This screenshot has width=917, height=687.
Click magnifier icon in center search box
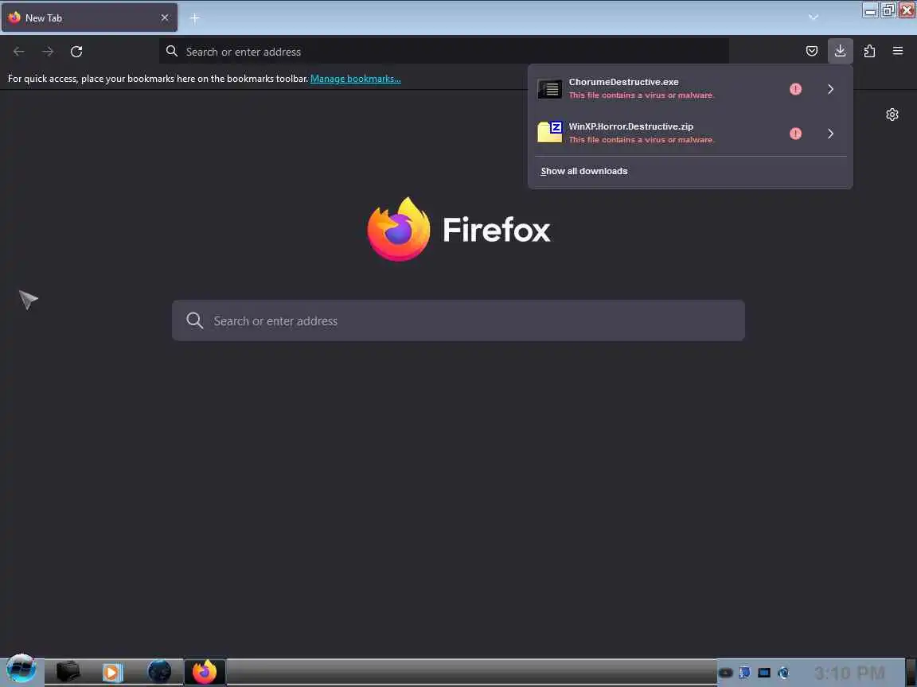[x=195, y=320]
